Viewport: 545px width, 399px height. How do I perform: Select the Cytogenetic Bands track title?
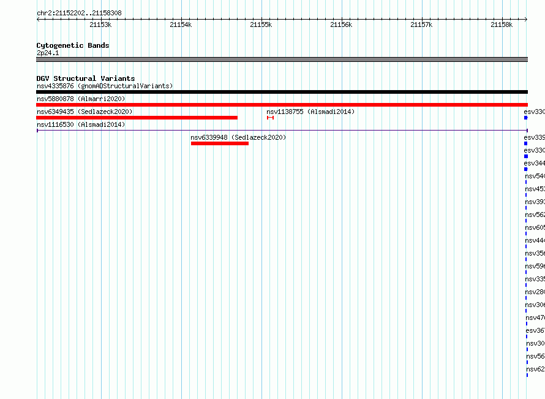tap(73, 45)
